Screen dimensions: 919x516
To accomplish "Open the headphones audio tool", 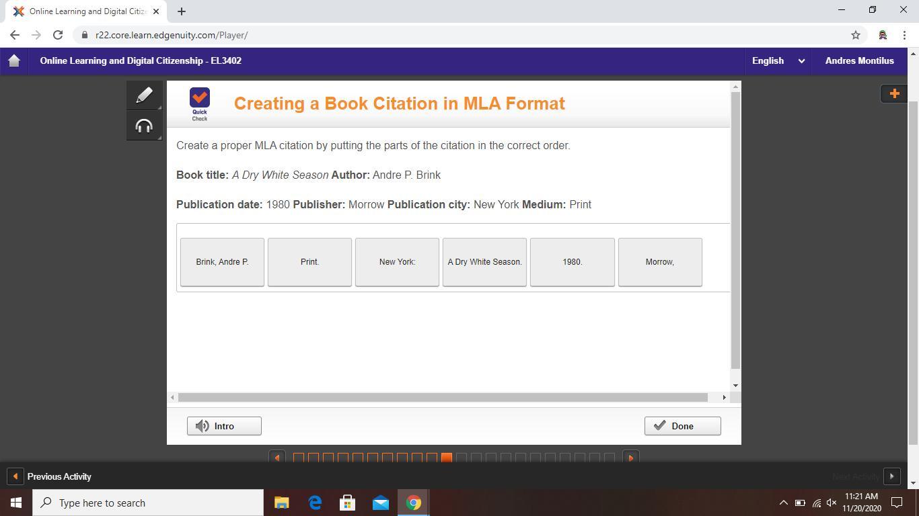I will click(x=144, y=126).
